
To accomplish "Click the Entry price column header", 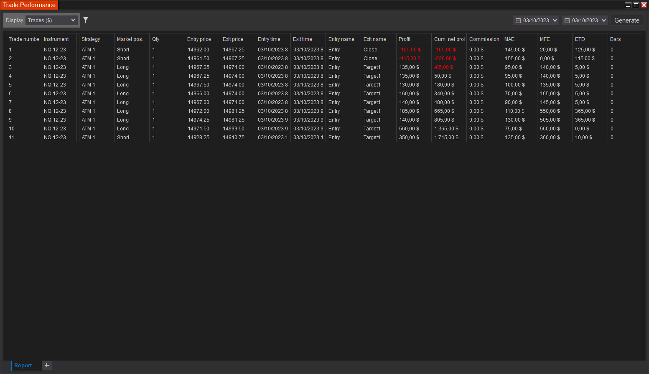I will coord(199,39).
